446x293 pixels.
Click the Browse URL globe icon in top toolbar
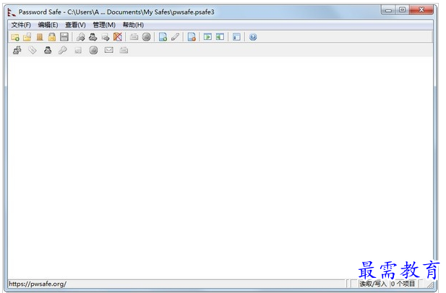(147, 37)
